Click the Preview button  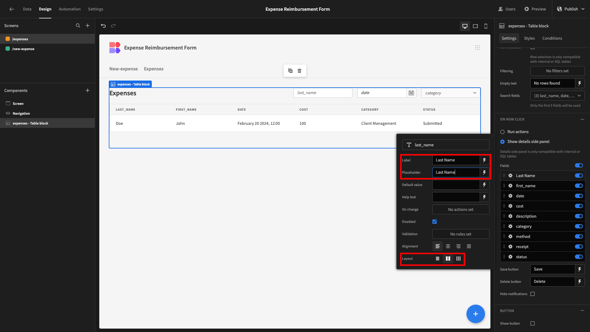535,9
